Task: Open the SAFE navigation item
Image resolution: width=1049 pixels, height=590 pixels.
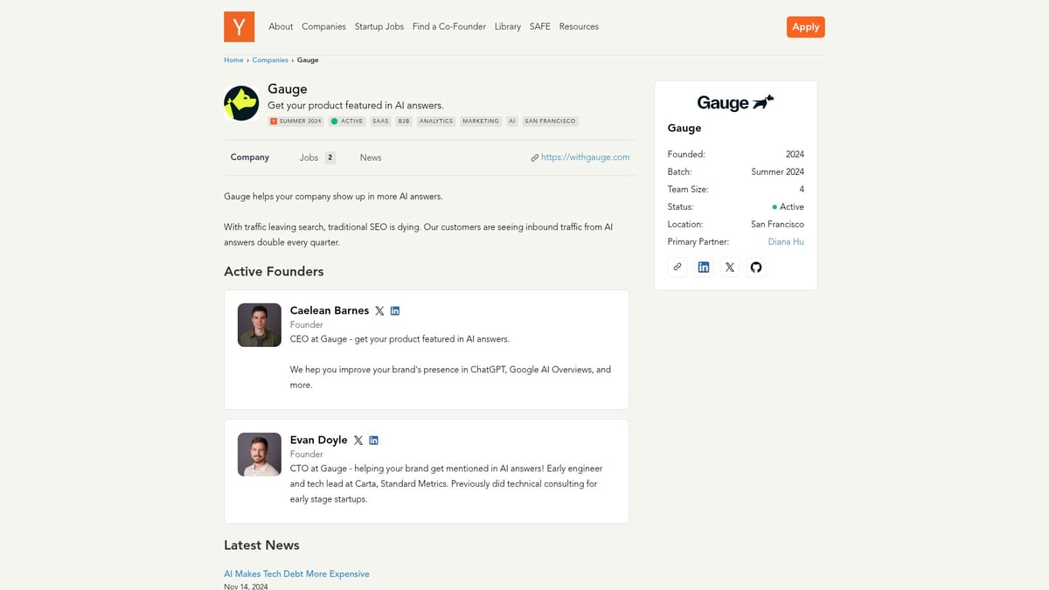Action: coord(540,27)
